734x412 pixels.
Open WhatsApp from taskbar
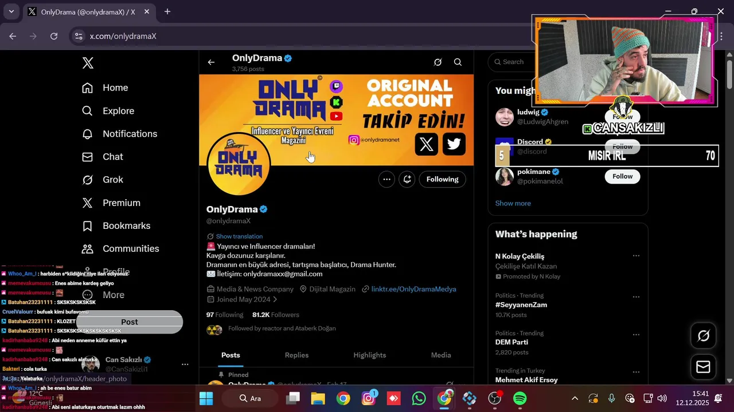click(x=419, y=398)
